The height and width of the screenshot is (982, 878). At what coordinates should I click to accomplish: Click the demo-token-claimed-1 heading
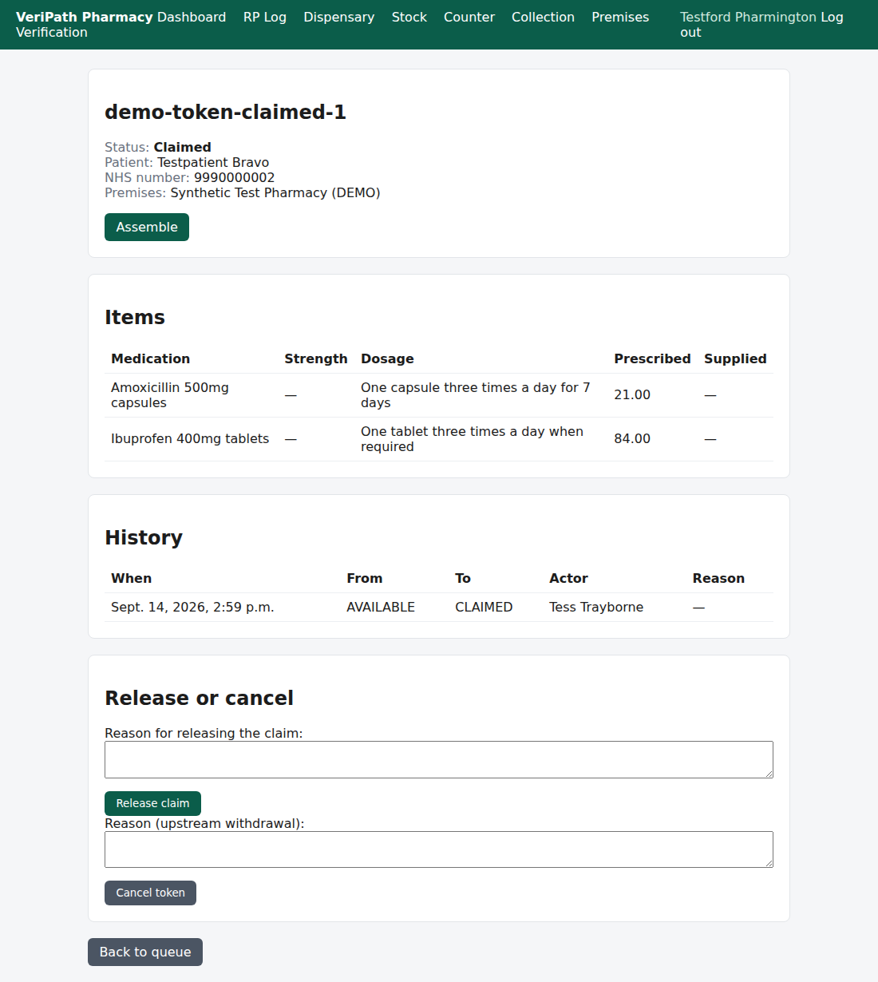tap(225, 112)
